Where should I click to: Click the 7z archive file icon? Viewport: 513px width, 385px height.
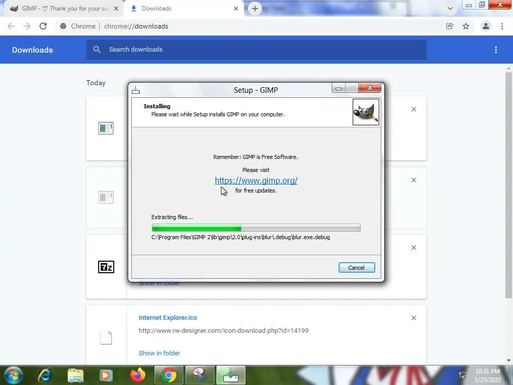[106, 267]
